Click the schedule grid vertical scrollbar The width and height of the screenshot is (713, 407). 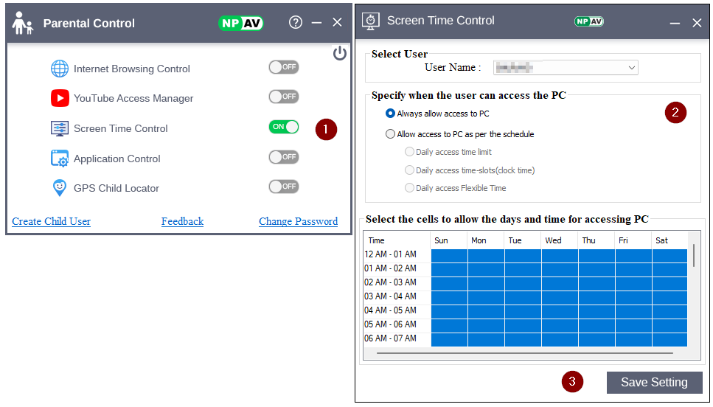click(693, 255)
